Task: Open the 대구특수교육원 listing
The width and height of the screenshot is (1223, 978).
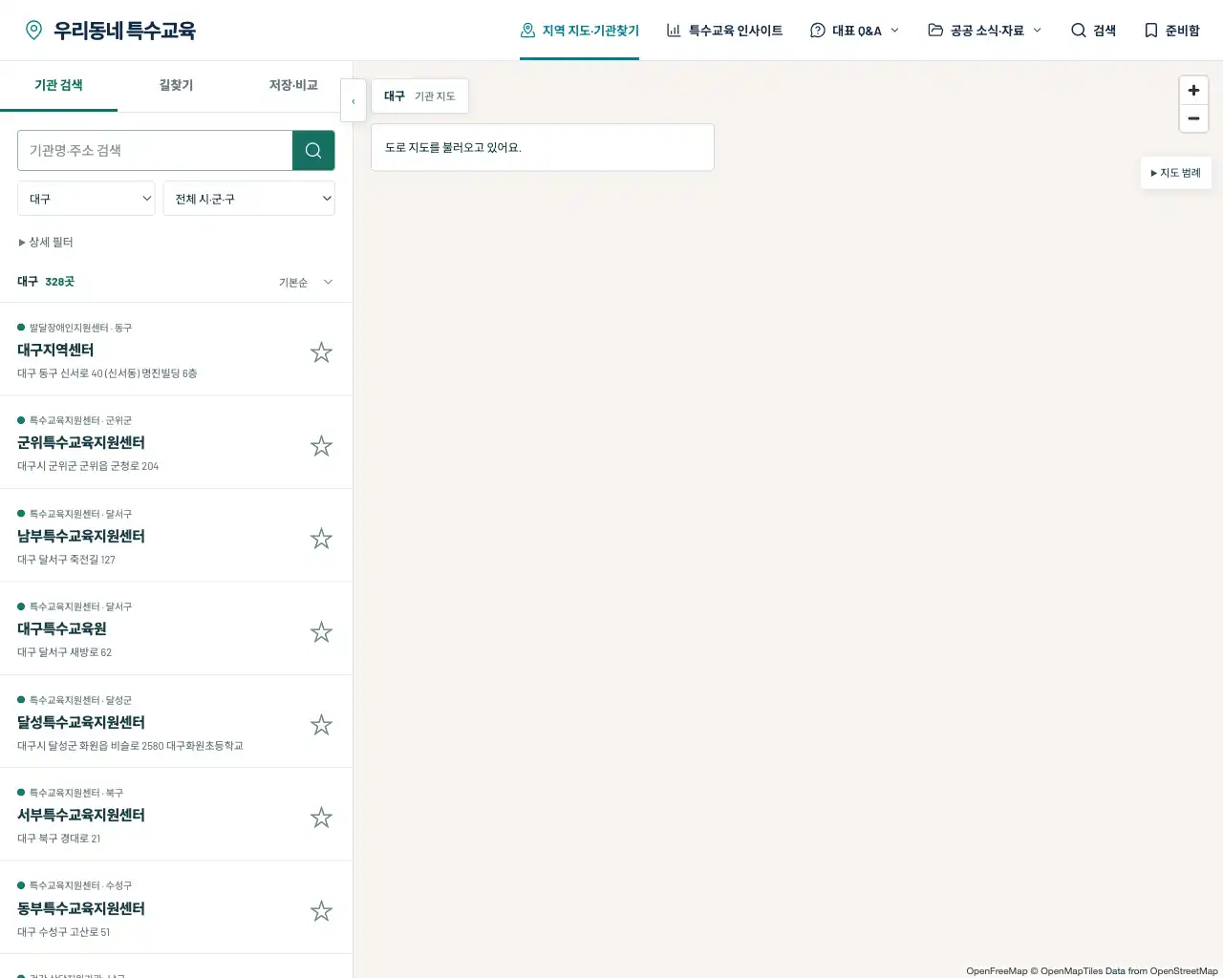Action: point(62,629)
